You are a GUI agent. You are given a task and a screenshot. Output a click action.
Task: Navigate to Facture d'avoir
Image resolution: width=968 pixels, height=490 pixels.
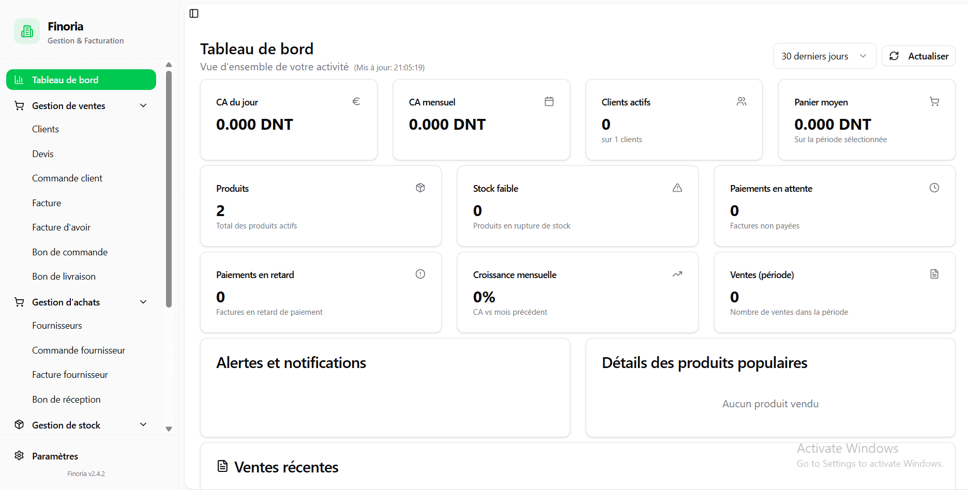(61, 227)
